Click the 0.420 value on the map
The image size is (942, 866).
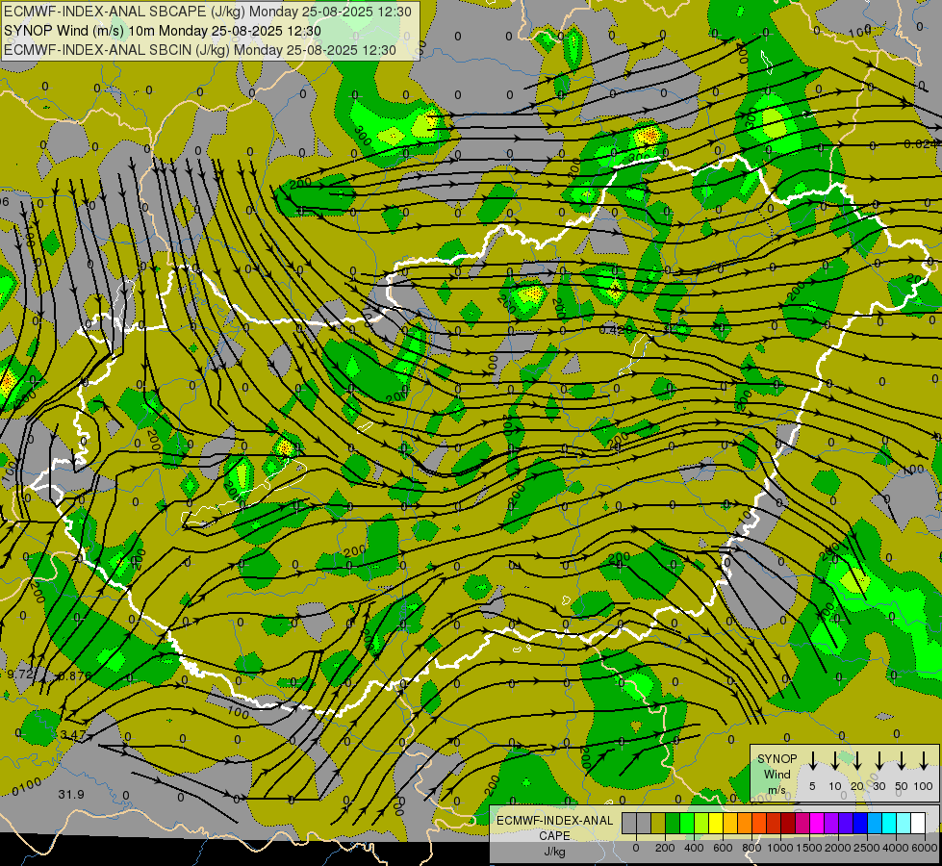click(617, 329)
